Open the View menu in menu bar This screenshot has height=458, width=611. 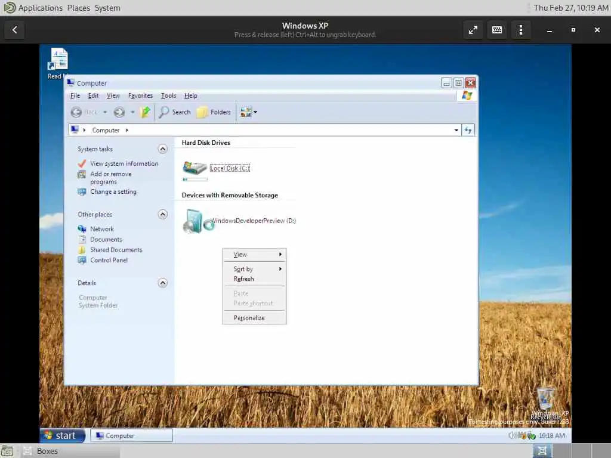(113, 95)
